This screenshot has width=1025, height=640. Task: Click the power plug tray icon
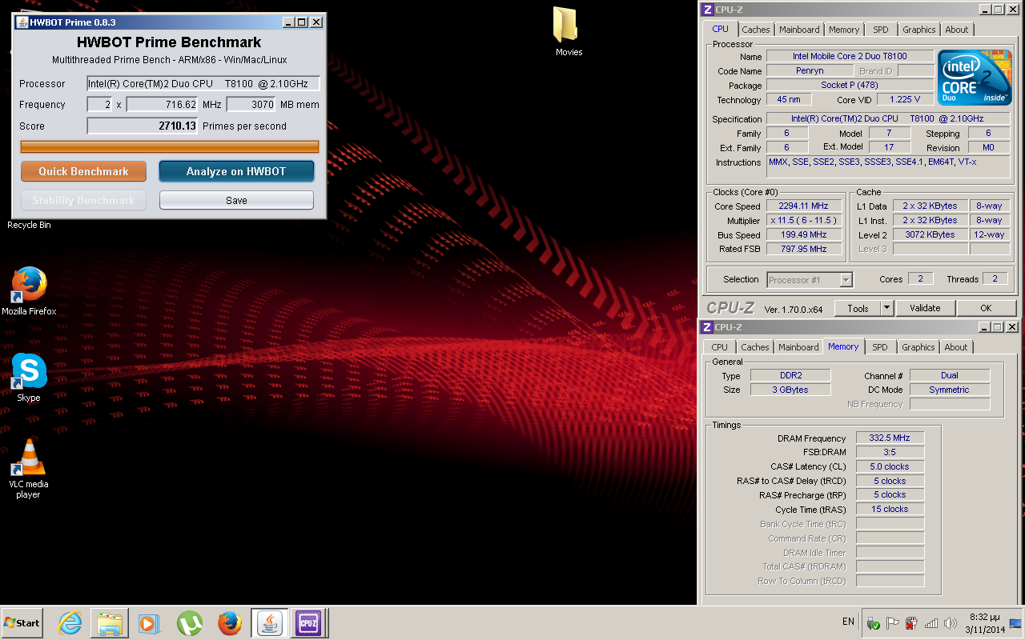912,623
